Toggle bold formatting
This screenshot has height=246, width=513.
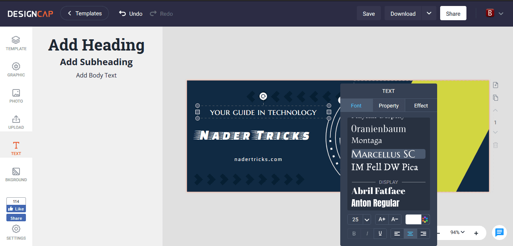pos(354,234)
